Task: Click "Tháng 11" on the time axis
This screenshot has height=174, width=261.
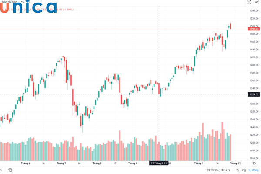Action: tap(199, 163)
